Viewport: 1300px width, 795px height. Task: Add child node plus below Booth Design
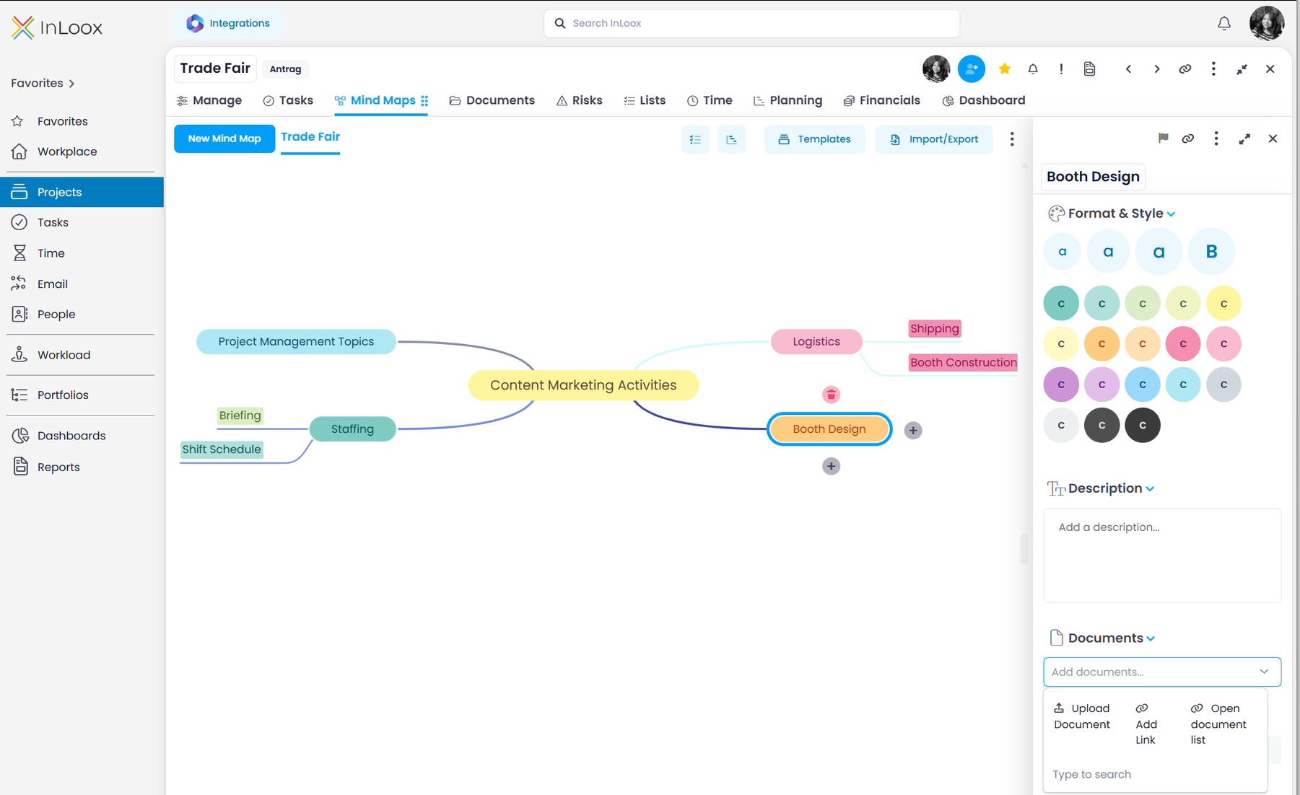(831, 466)
